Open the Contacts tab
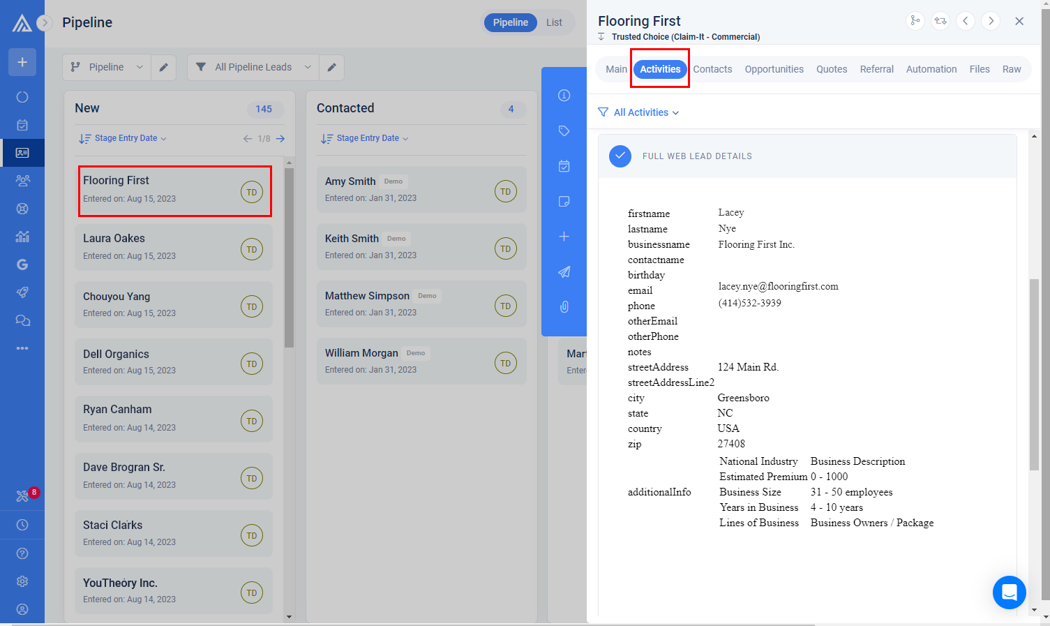This screenshot has width=1050, height=626. click(x=713, y=69)
